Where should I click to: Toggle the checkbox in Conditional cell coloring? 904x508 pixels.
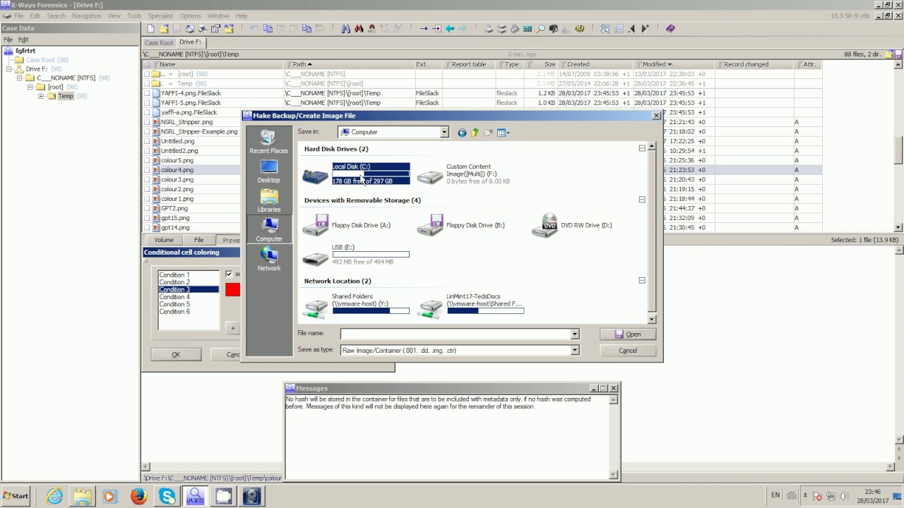(229, 274)
